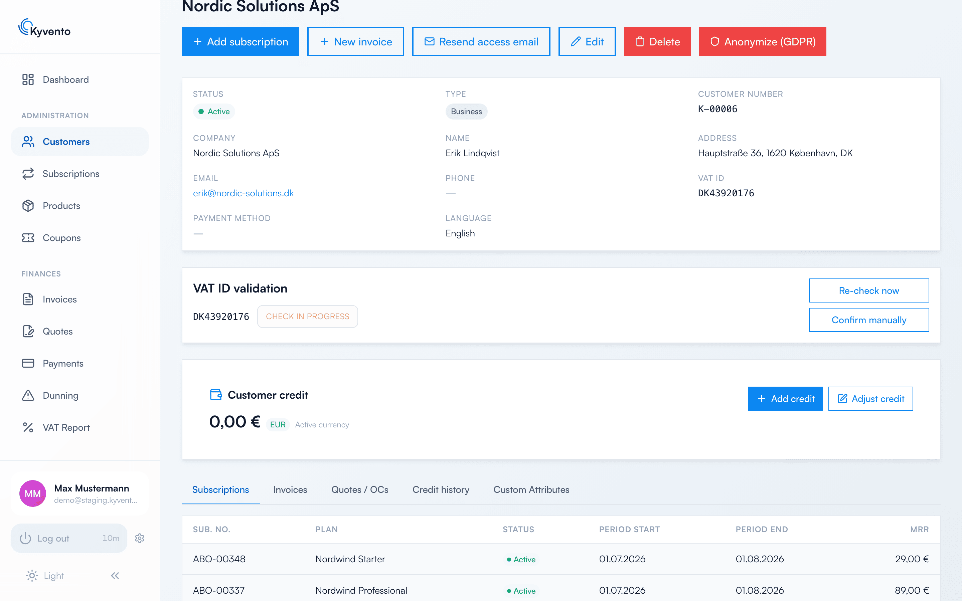Click Confirm manually button
962x601 pixels.
(868, 320)
